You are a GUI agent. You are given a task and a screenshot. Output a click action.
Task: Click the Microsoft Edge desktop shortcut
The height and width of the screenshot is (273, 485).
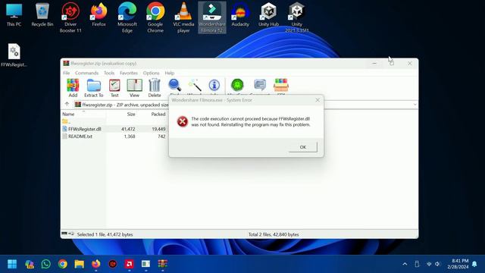pyautogui.click(x=127, y=18)
